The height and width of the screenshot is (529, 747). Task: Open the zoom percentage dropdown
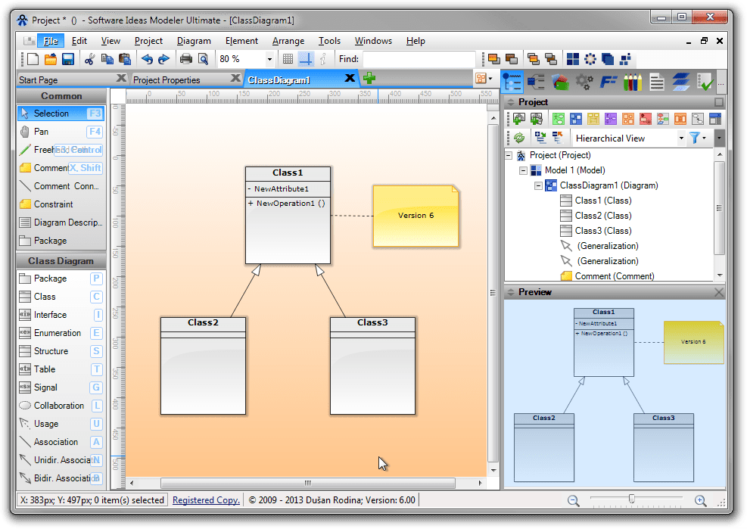[270, 58]
